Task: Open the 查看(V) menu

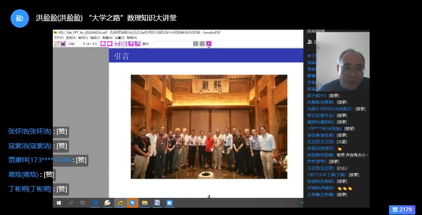Action: click(x=71, y=38)
